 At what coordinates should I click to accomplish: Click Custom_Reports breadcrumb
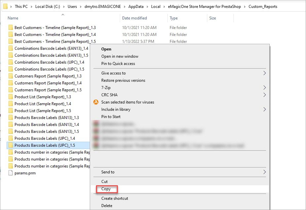pyautogui.click(x=263, y=7)
